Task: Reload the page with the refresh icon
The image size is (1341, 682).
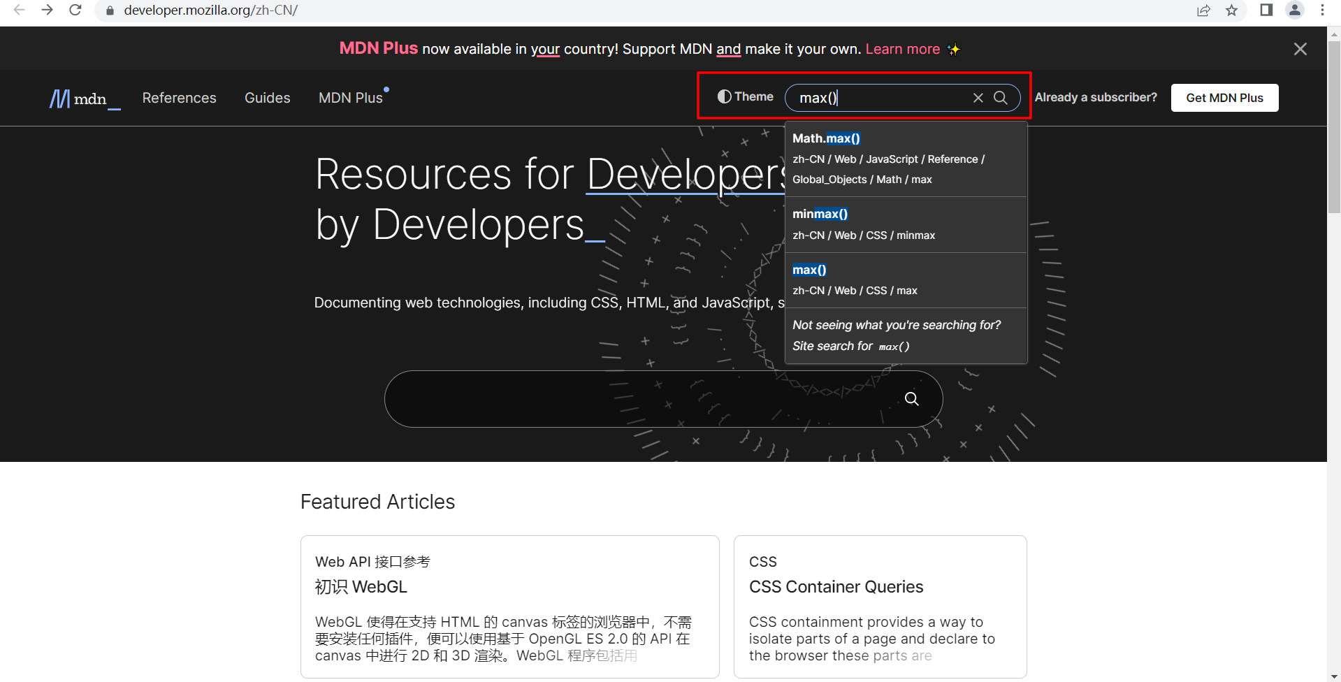Action: [x=75, y=10]
